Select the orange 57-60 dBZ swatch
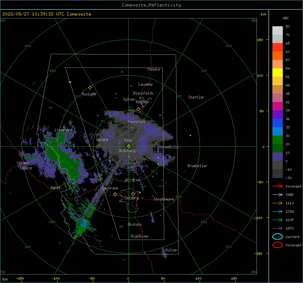 [277, 56]
